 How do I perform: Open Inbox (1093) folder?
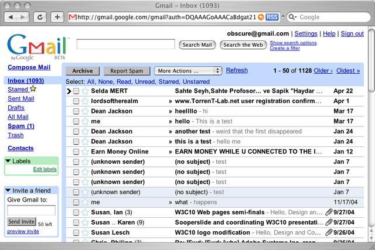click(x=26, y=81)
